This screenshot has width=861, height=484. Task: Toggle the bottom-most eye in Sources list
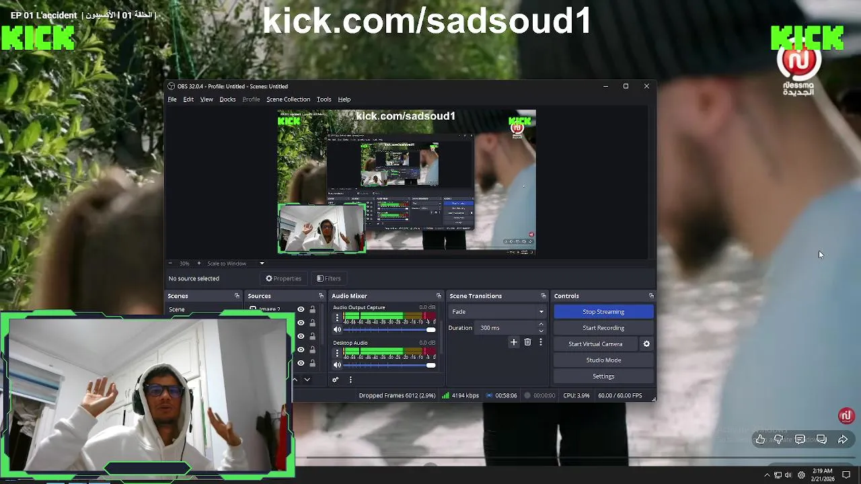[301, 363]
